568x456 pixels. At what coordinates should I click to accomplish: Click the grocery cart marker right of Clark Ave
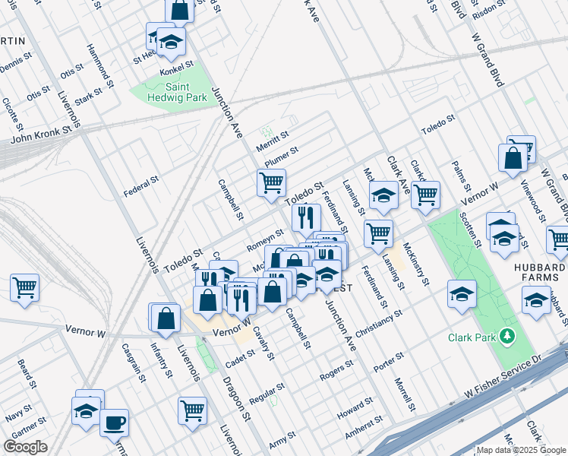tap(426, 196)
